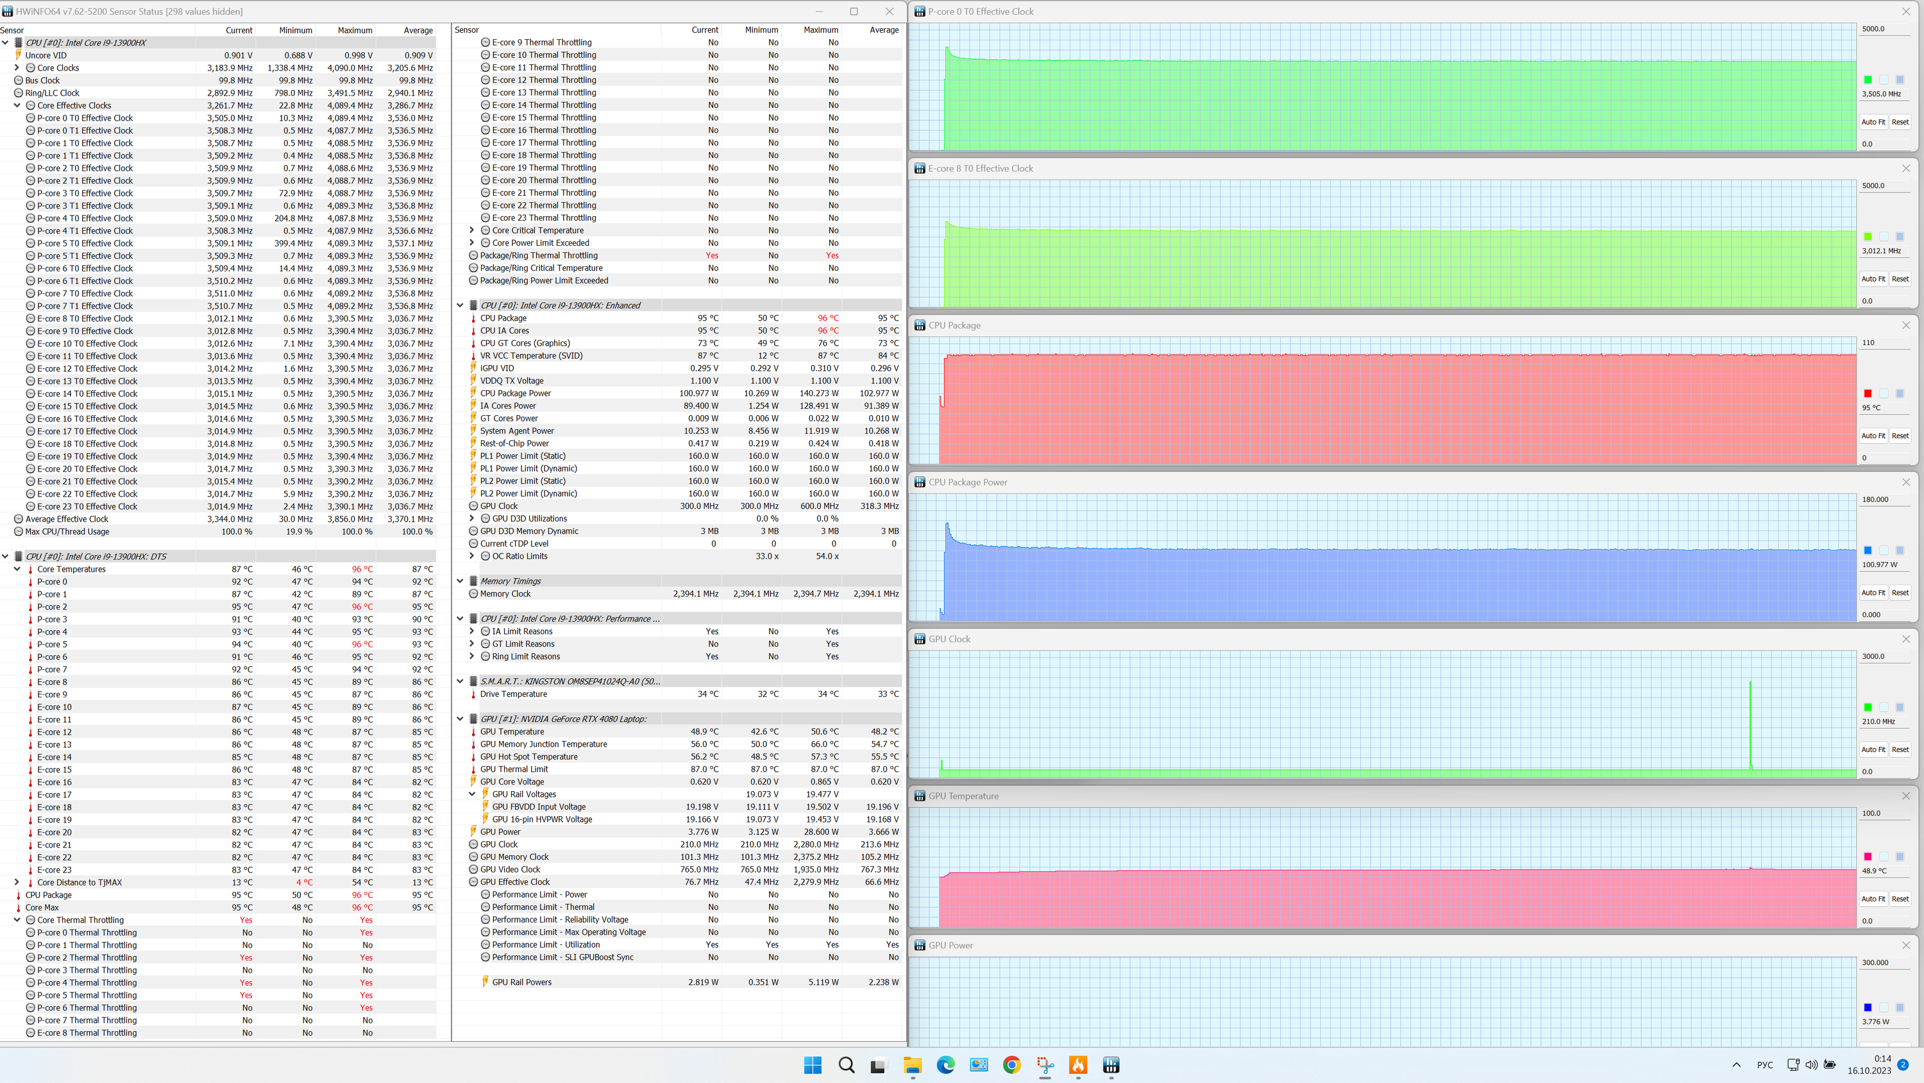Expand the IA Limit Reasons entry
The height and width of the screenshot is (1083, 1924).
point(471,631)
